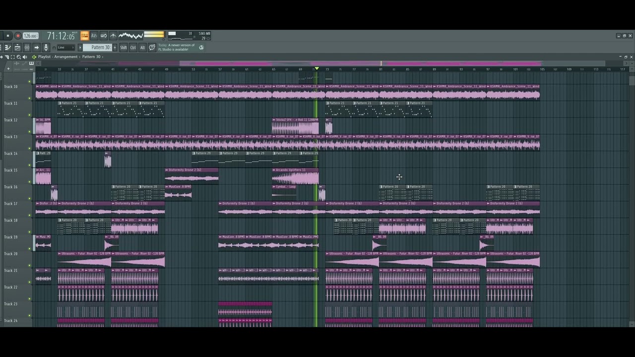Select the playlist select-frame tool
The height and width of the screenshot is (357, 635).
pos(13,57)
